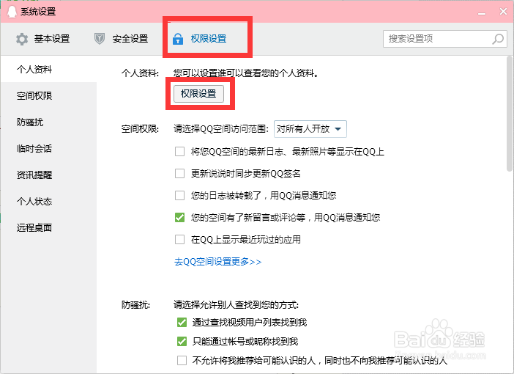Screen dimensions: 514x374
Task: Click the blue lock icon for 权限设置
Action: coord(178,38)
